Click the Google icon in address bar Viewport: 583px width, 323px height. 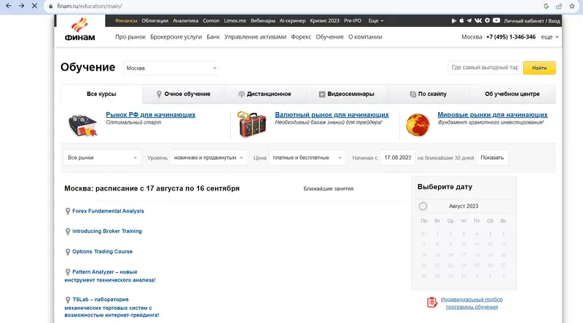[x=546, y=6]
